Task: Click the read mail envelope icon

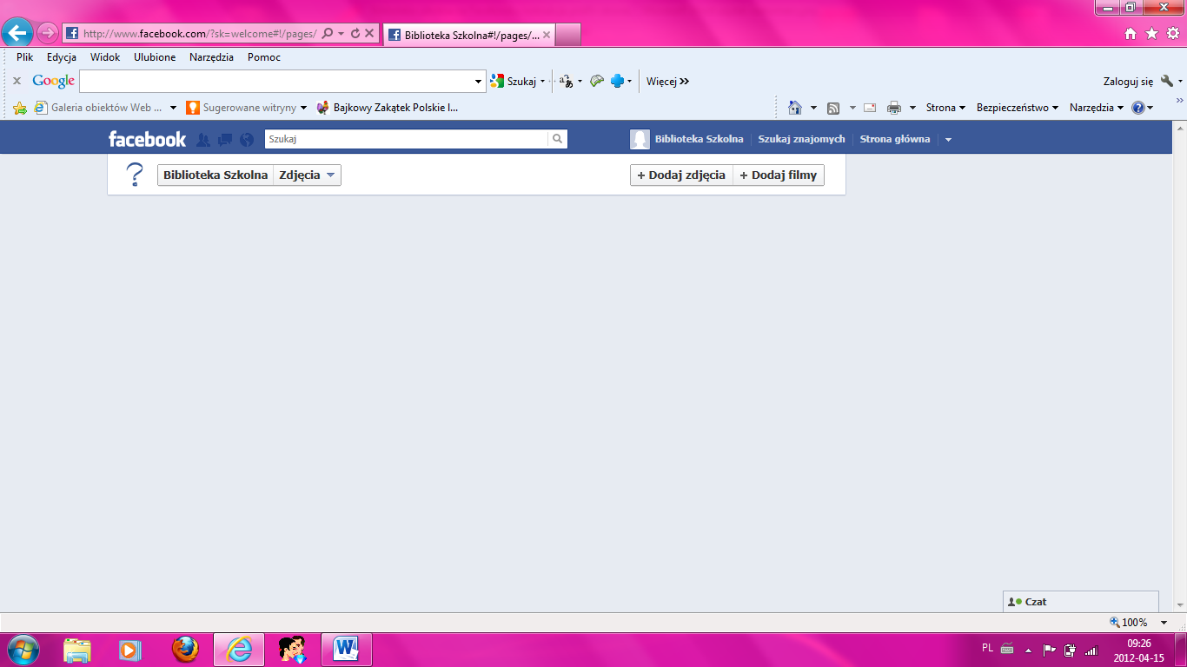Action: [x=870, y=108]
